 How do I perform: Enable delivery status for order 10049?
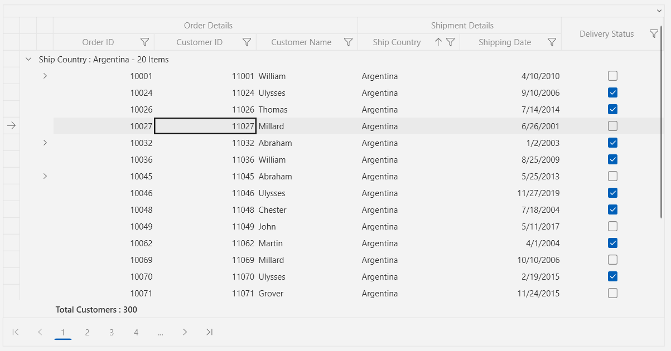tap(612, 226)
